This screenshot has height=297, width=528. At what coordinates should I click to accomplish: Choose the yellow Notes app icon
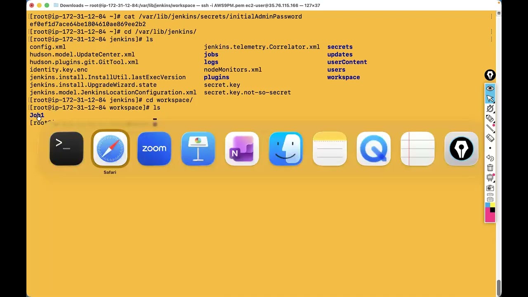pyautogui.click(x=330, y=149)
